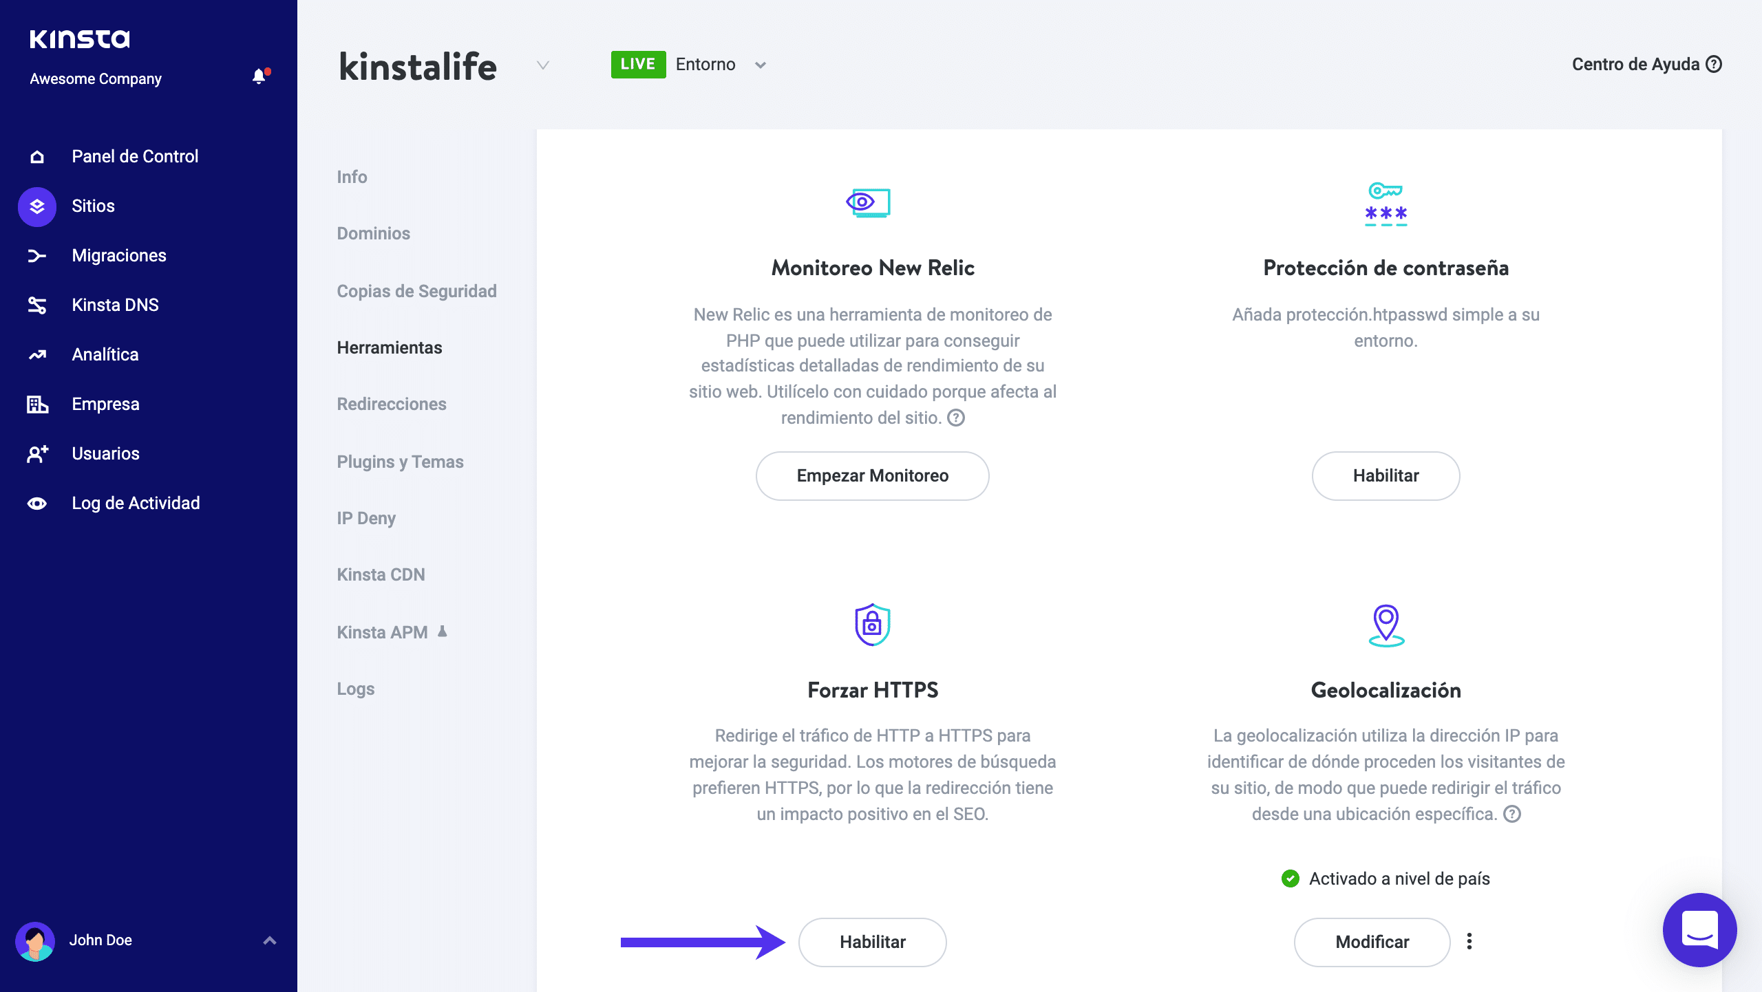
Task: Click the Log de Actividad eye icon
Action: [37, 504]
